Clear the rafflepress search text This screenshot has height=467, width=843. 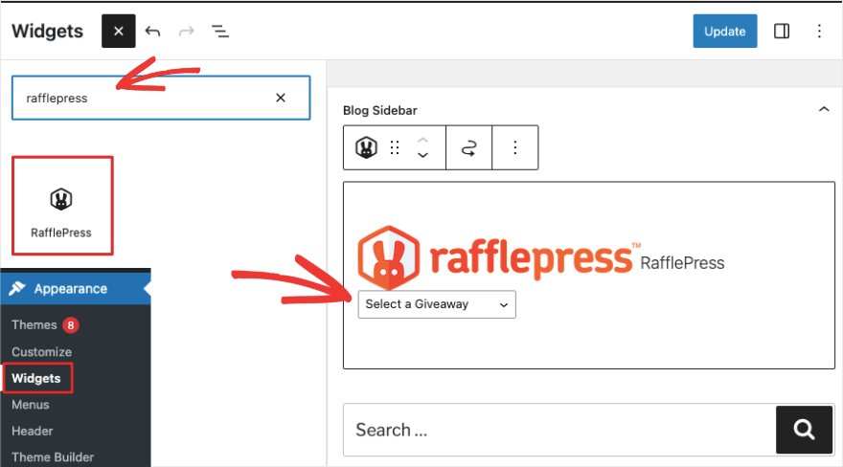[280, 98]
